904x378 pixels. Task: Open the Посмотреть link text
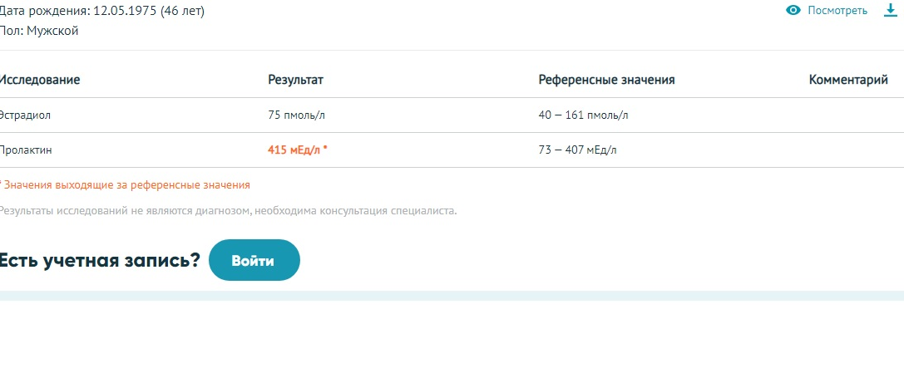837,11
